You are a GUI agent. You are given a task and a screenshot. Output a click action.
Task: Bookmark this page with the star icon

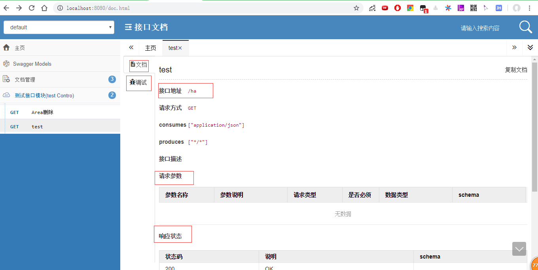356,8
